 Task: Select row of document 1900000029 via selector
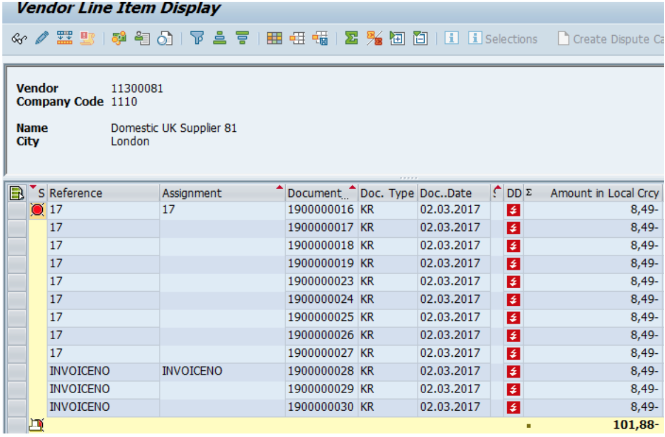tap(17, 390)
